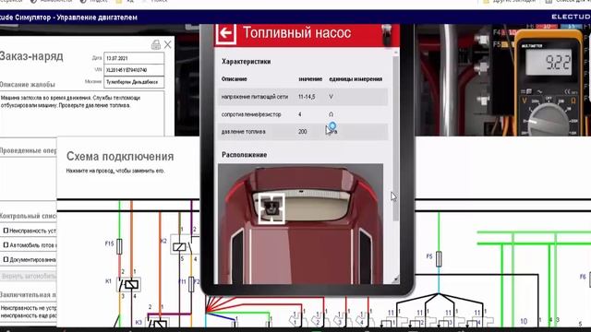Select relay K1 on the wiring diagram
This screenshot has width=591, height=332.
pyautogui.click(x=129, y=285)
